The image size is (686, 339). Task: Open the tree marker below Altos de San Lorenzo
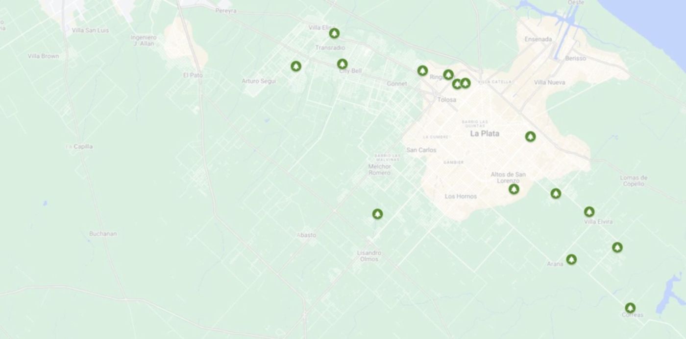[514, 189]
